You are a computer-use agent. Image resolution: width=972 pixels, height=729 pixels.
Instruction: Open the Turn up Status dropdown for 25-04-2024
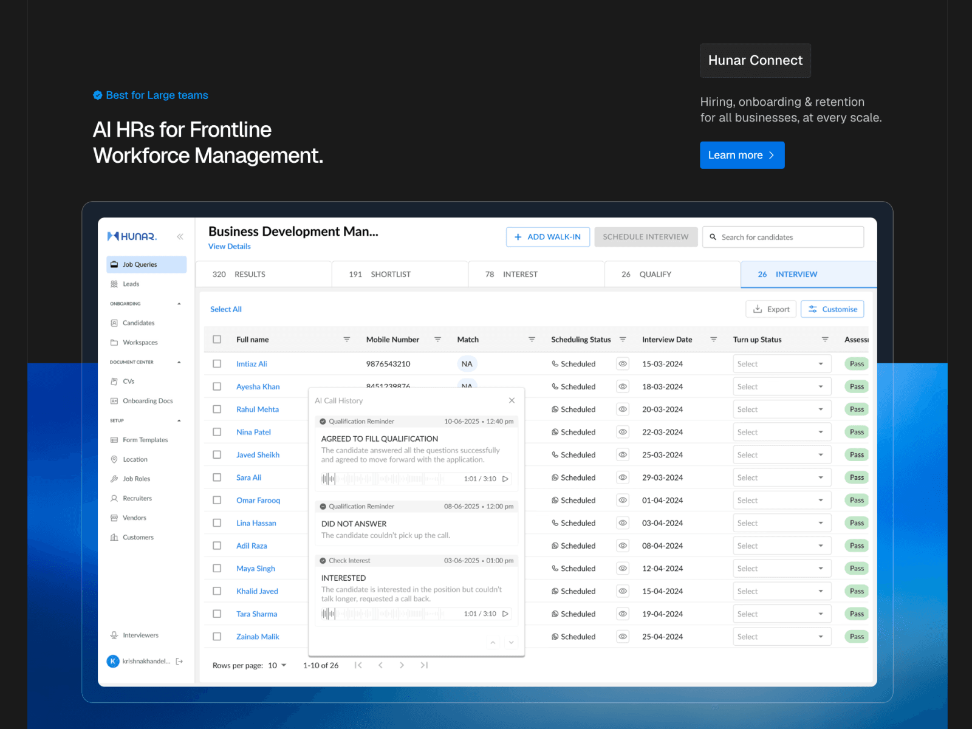click(781, 637)
